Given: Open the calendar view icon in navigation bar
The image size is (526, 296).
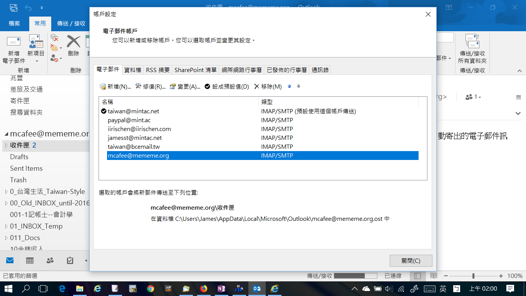Looking at the screenshot, I should [30, 261].
